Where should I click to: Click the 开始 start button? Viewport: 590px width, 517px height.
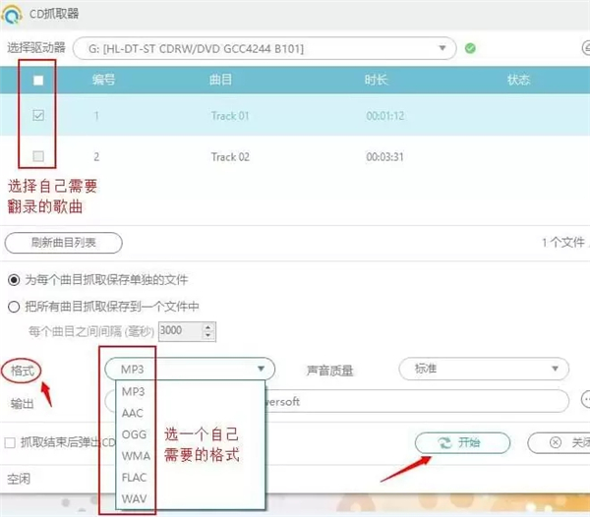(462, 443)
